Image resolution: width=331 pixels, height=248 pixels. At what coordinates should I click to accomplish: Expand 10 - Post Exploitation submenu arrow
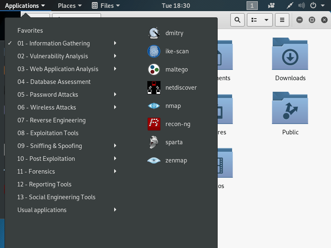pyautogui.click(x=115, y=158)
